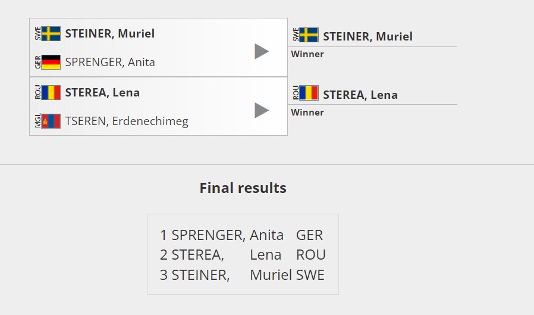This screenshot has height=315, width=534.
Task: Click Sweden flag beside STEINER in bracket
Action: click(51, 33)
